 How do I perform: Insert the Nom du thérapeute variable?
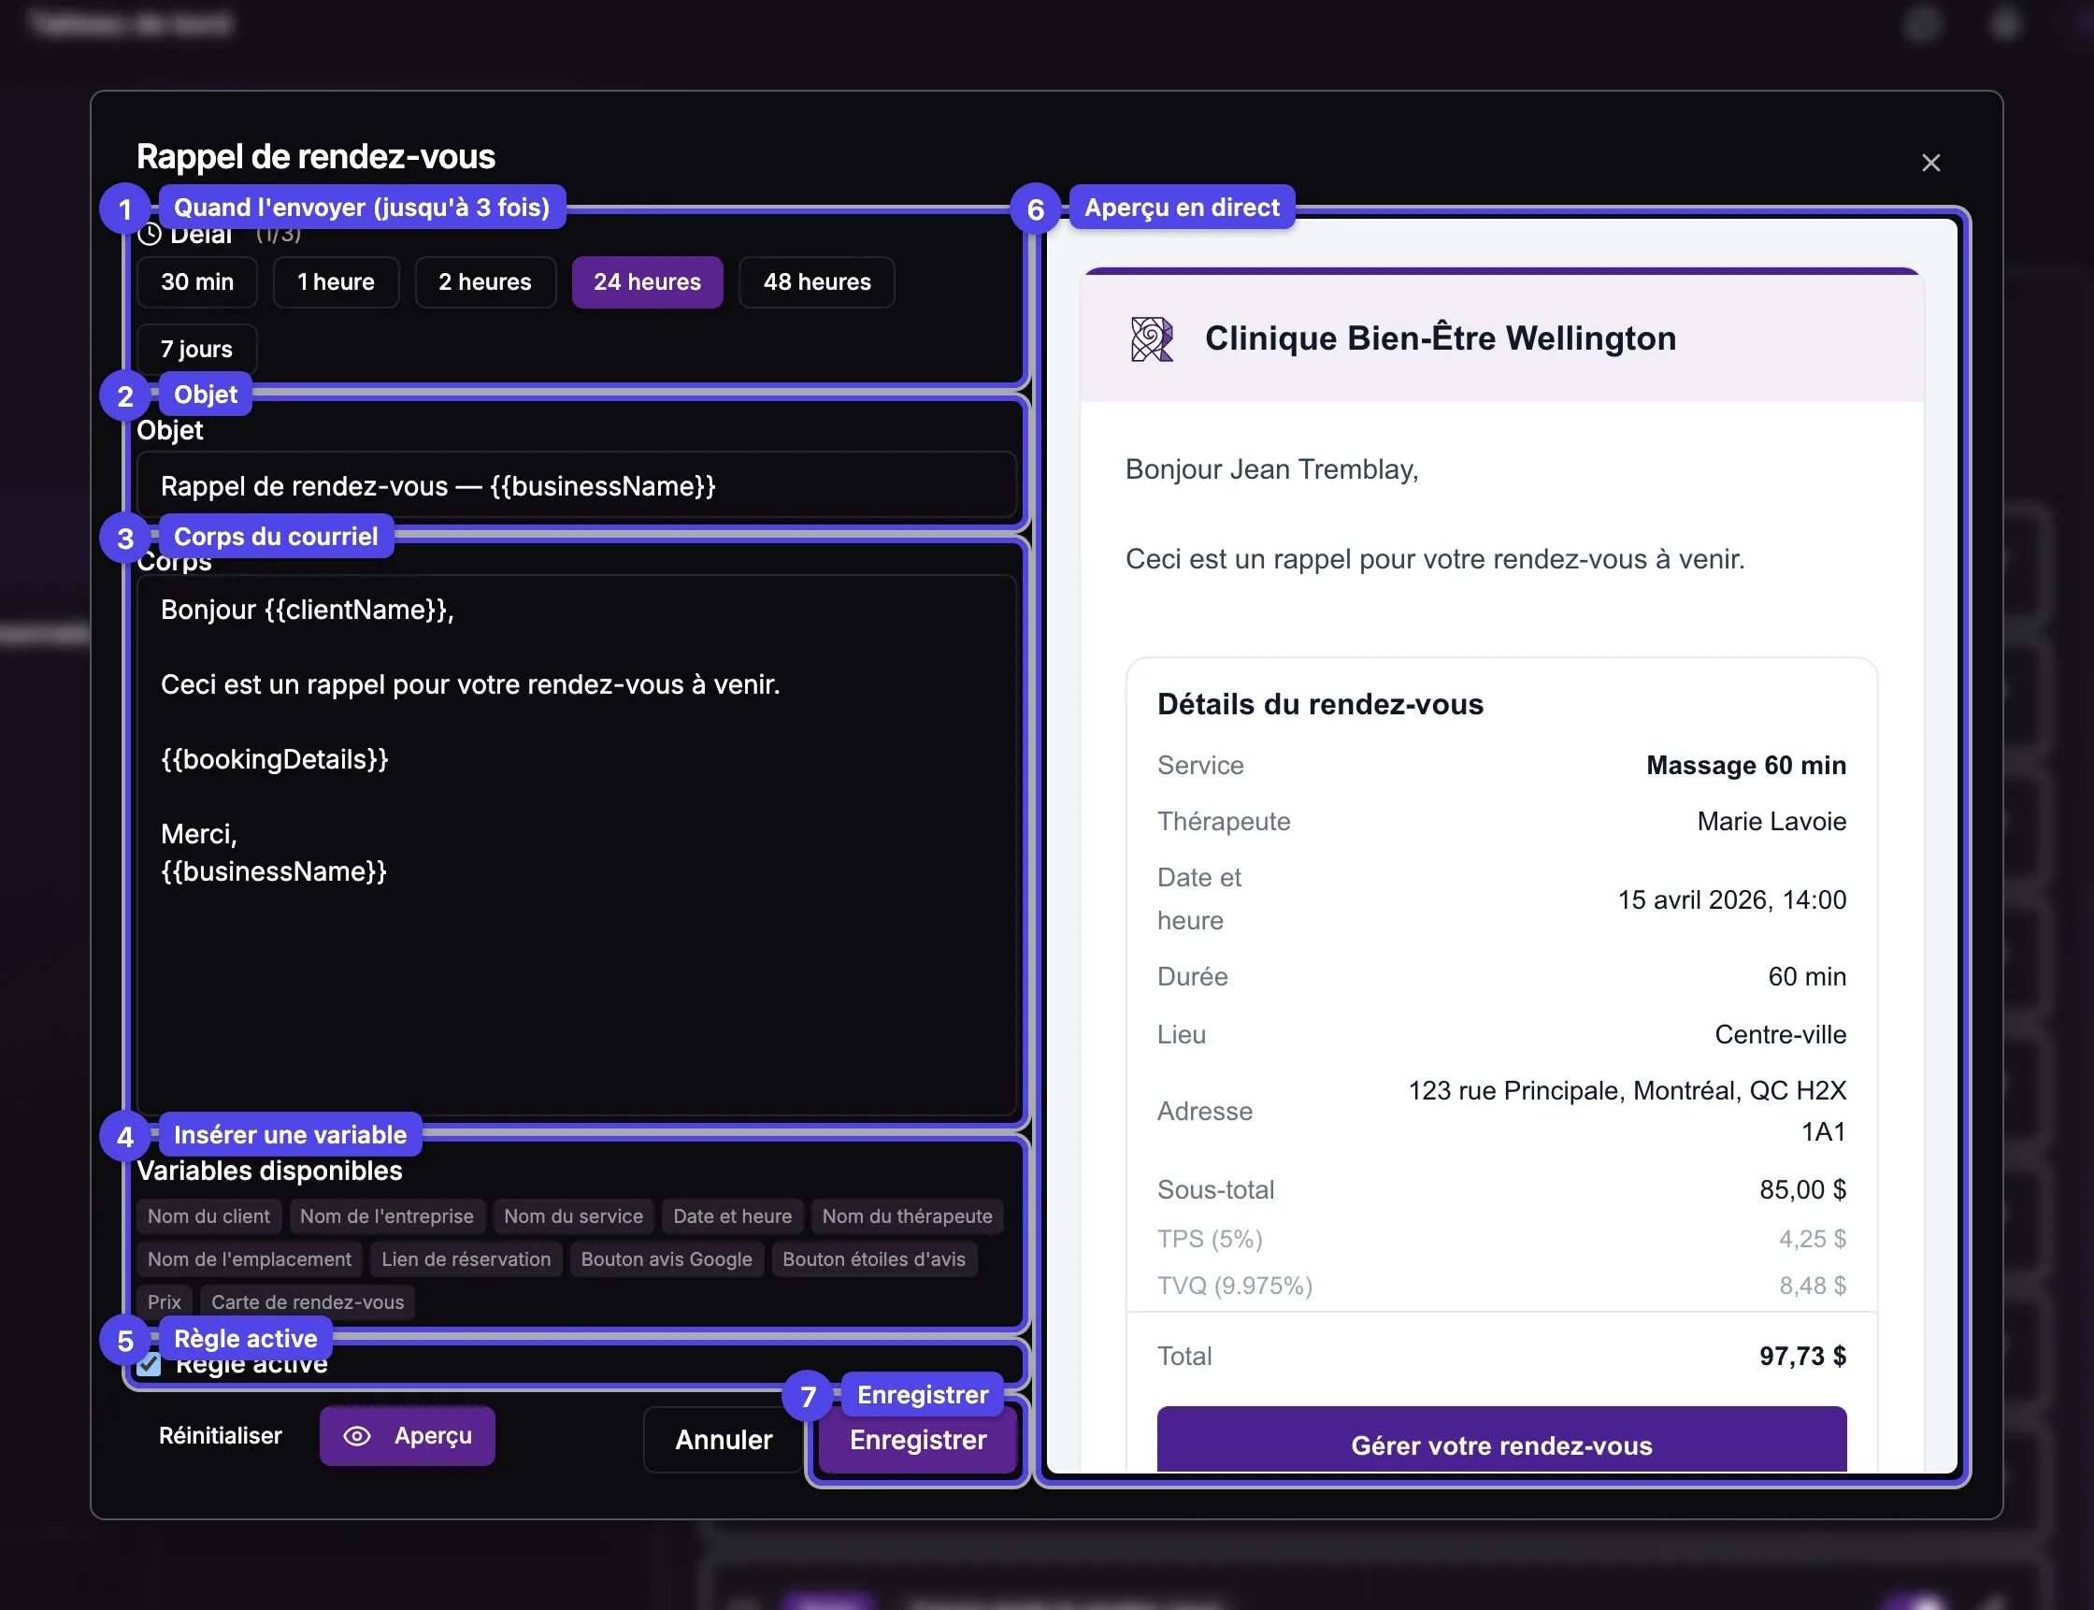click(x=906, y=1216)
